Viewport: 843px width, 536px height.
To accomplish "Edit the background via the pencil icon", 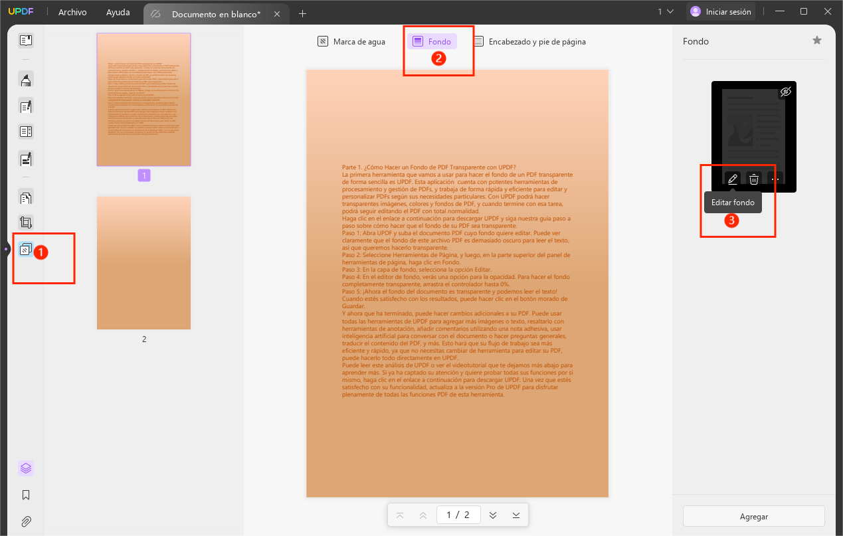I will (x=732, y=179).
